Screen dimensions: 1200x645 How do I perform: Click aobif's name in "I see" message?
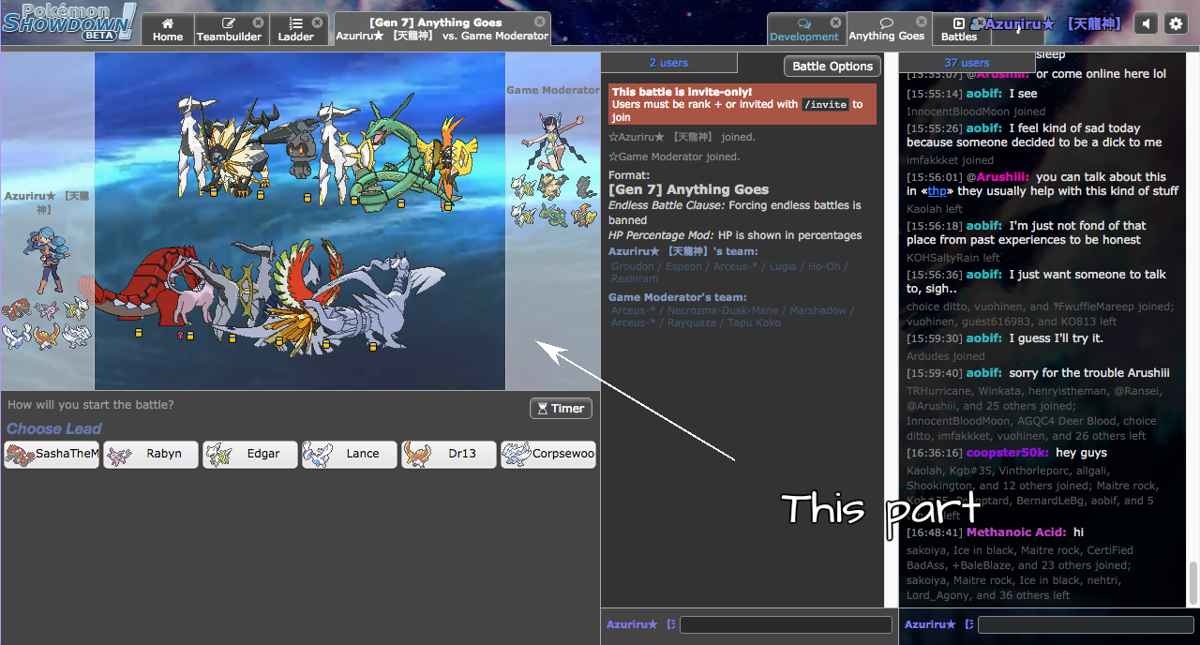(984, 94)
